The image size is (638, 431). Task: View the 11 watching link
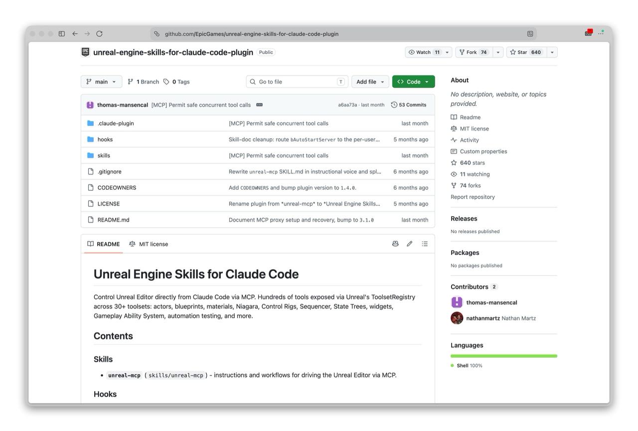470,174
